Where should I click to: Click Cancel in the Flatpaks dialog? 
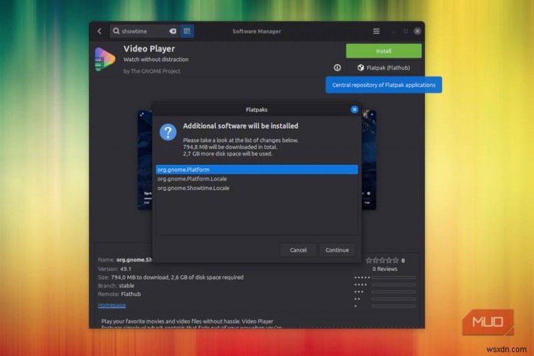pyautogui.click(x=298, y=250)
